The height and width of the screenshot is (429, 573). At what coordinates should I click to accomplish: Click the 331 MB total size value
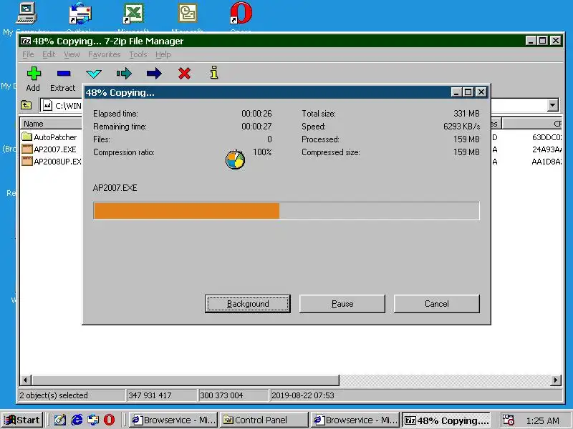click(467, 114)
